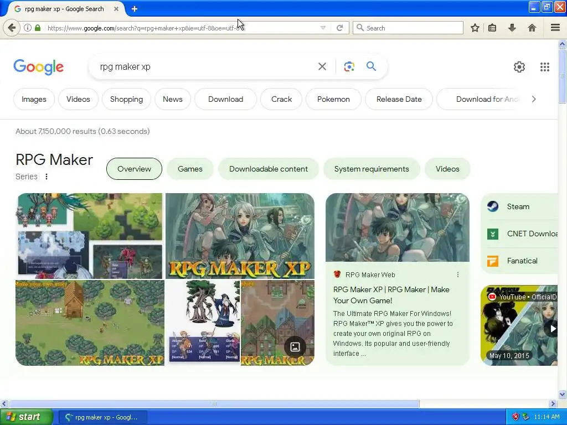Show more filter chips with right chevron

[534, 99]
